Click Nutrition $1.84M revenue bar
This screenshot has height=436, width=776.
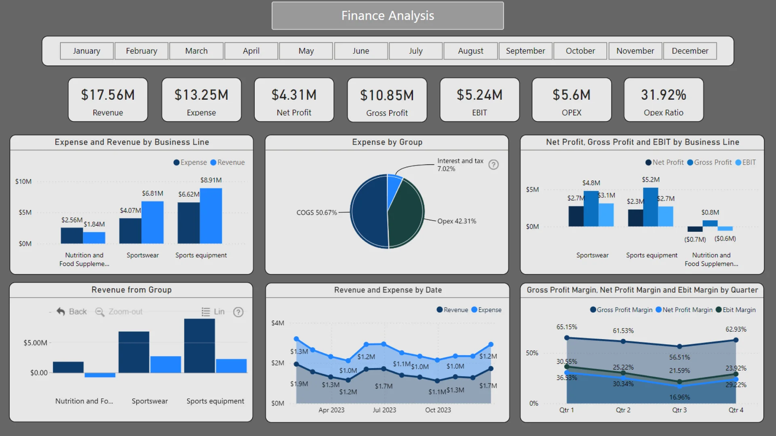point(94,238)
